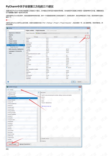The width and height of the screenshot is (110, 156).
Task: Reload the package list with refresh icon
Action: coord(39,92)
